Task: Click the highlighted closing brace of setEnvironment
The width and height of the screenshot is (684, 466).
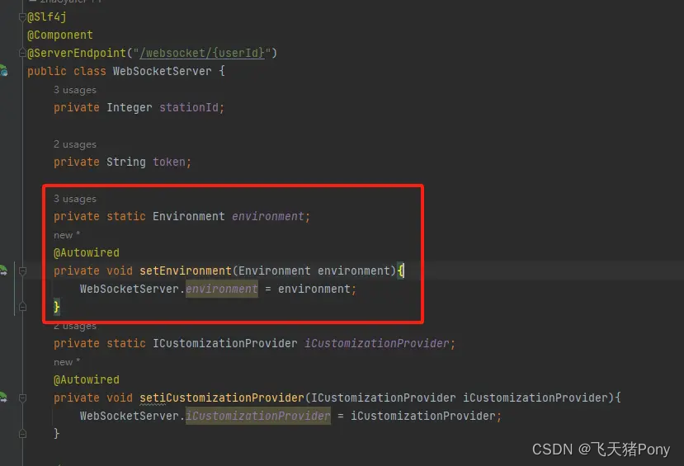Action: click(x=57, y=307)
